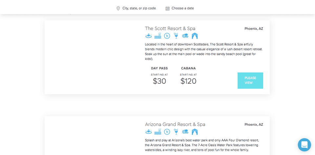315x155 pixels.
Task: Click the dining icon under The Scott Resort
Action: coord(167,36)
